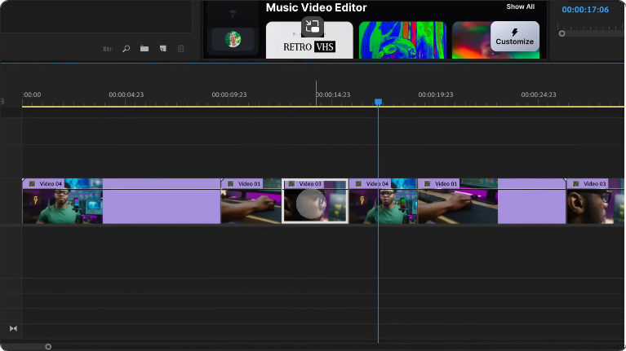Click the picture-in-picture swap icon above Retro VHS
Screen dimensions: 626x351
[x=312, y=27]
